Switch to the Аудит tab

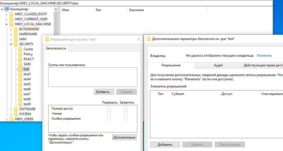(x=218, y=65)
